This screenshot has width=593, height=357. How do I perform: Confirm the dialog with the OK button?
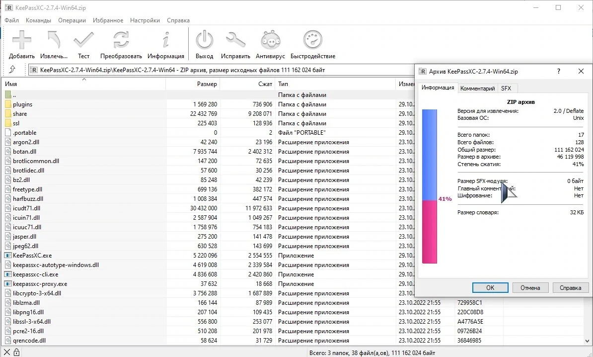pyautogui.click(x=490, y=288)
